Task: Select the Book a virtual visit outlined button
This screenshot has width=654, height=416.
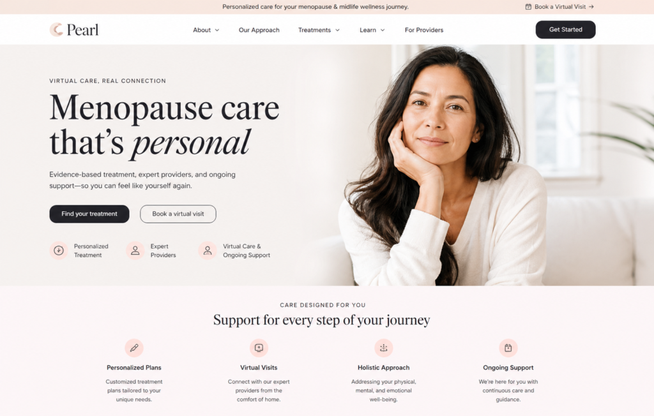Action: [178, 214]
